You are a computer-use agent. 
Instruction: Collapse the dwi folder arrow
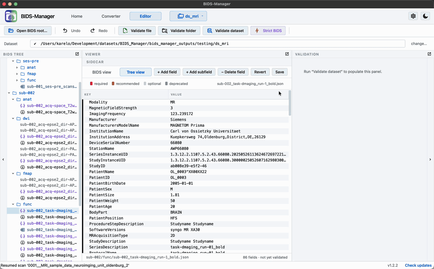pyautogui.click(x=13, y=118)
